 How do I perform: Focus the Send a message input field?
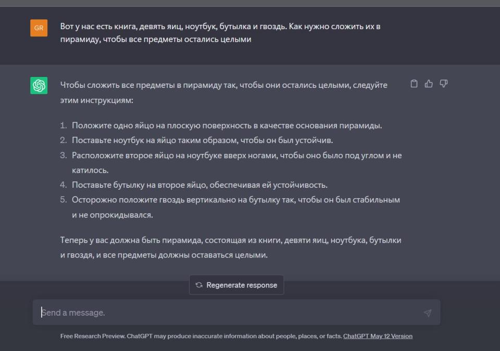[229, 313]
